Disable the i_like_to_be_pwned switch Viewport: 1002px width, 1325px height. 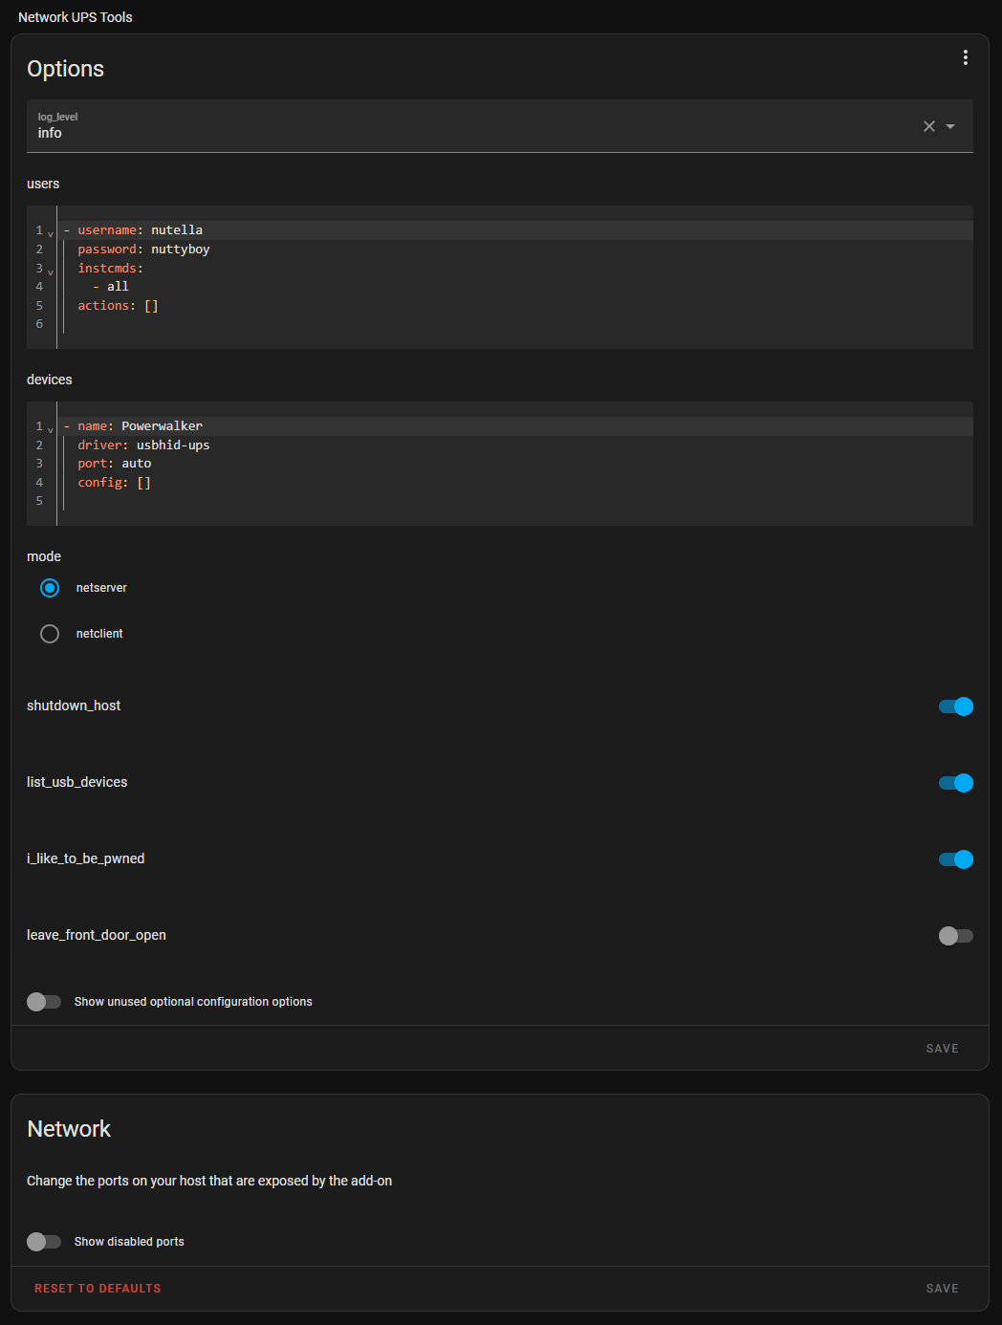[956, 859]
